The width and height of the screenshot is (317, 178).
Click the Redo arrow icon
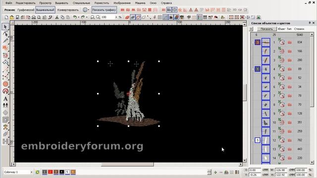point(83,17)
